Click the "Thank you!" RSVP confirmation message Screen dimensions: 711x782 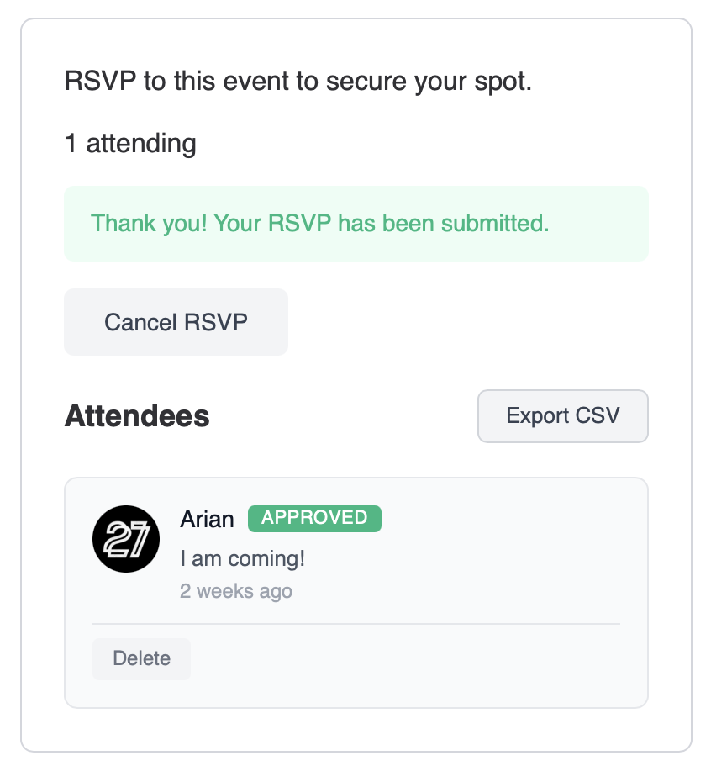pos(319,224)
